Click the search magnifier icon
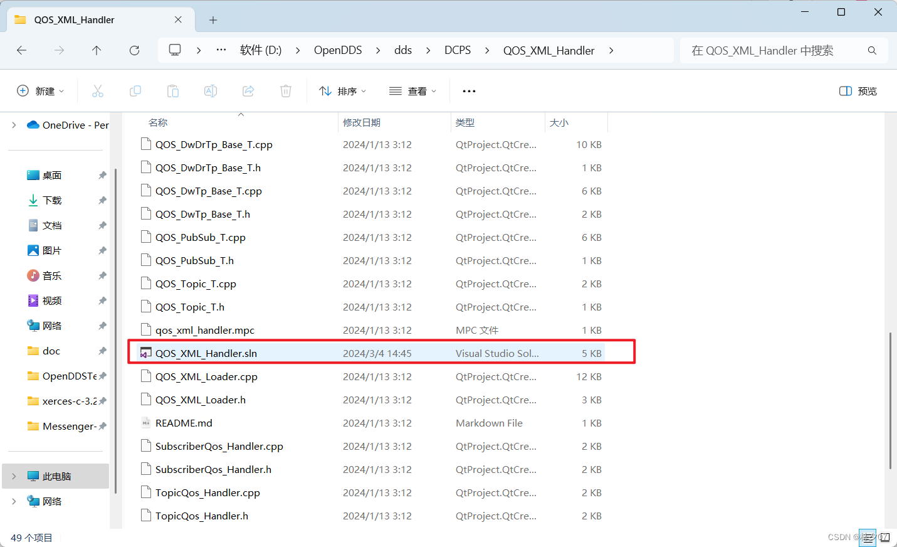The image size is (897, 547). [872, 50]
